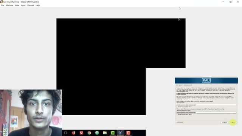Restore down the VirtualBox window

(230, 2)
